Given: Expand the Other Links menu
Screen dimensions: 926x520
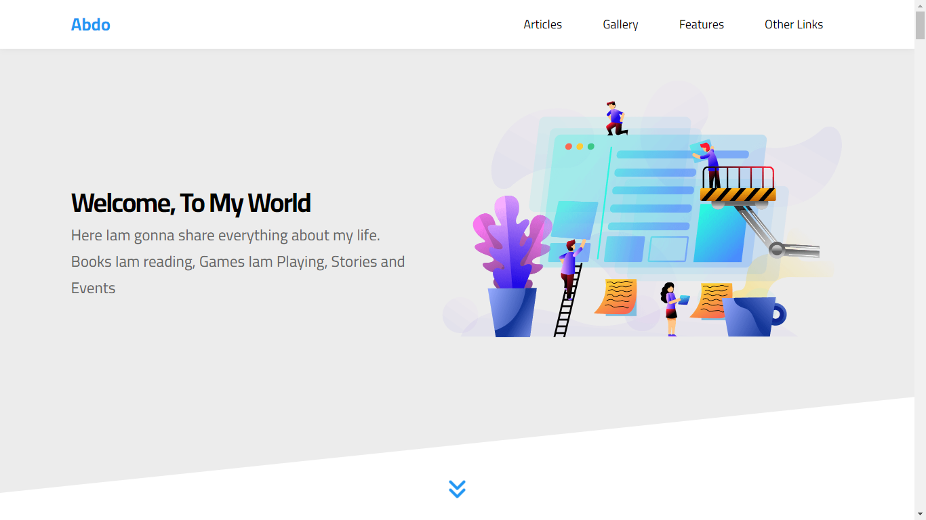Looking at the screenshot, I should 793,24.
